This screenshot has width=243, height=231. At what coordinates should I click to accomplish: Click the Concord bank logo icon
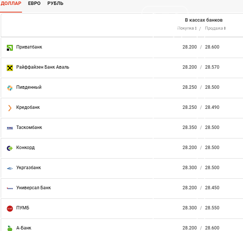coord(10,148)
